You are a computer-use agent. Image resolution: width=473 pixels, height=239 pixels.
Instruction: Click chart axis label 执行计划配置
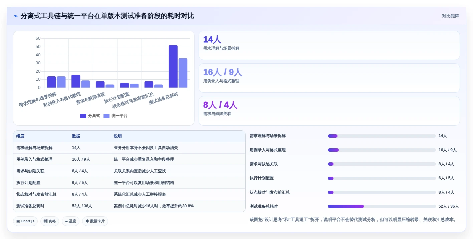(x=117, y=98)
